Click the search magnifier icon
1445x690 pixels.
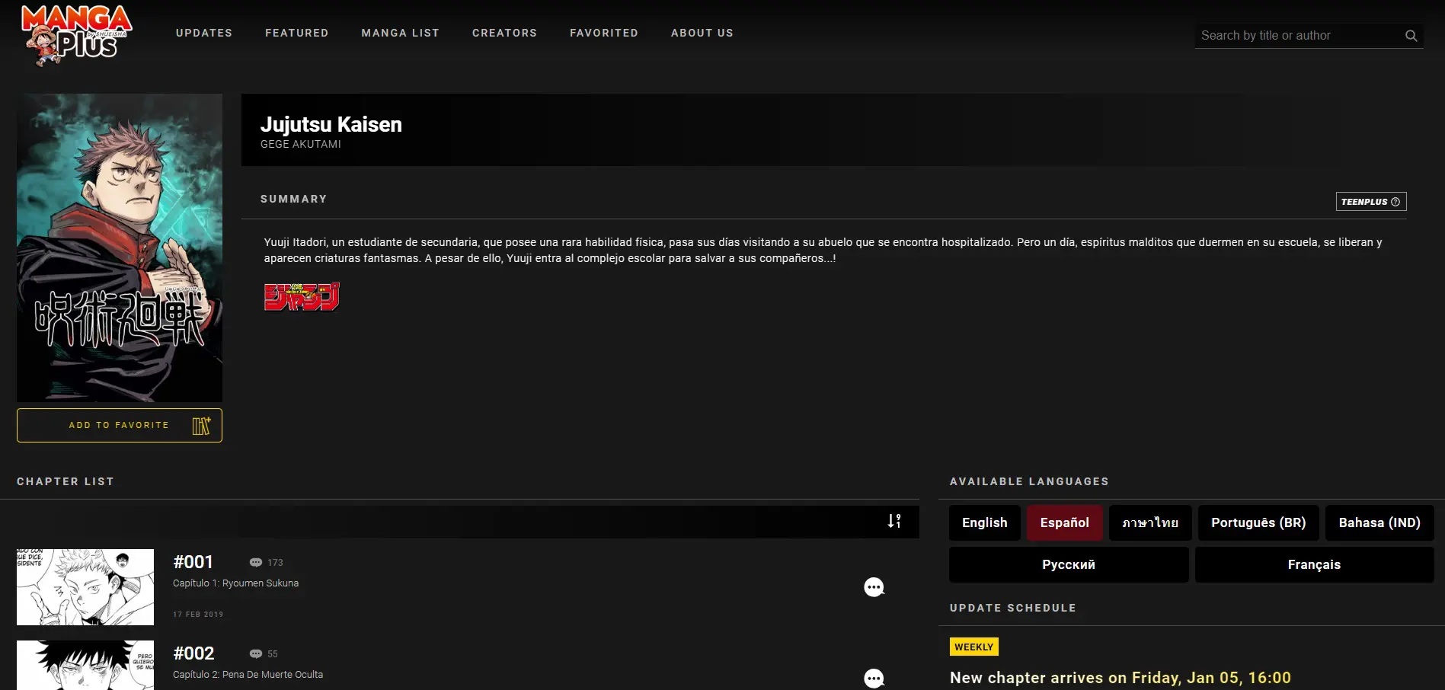1411,36
